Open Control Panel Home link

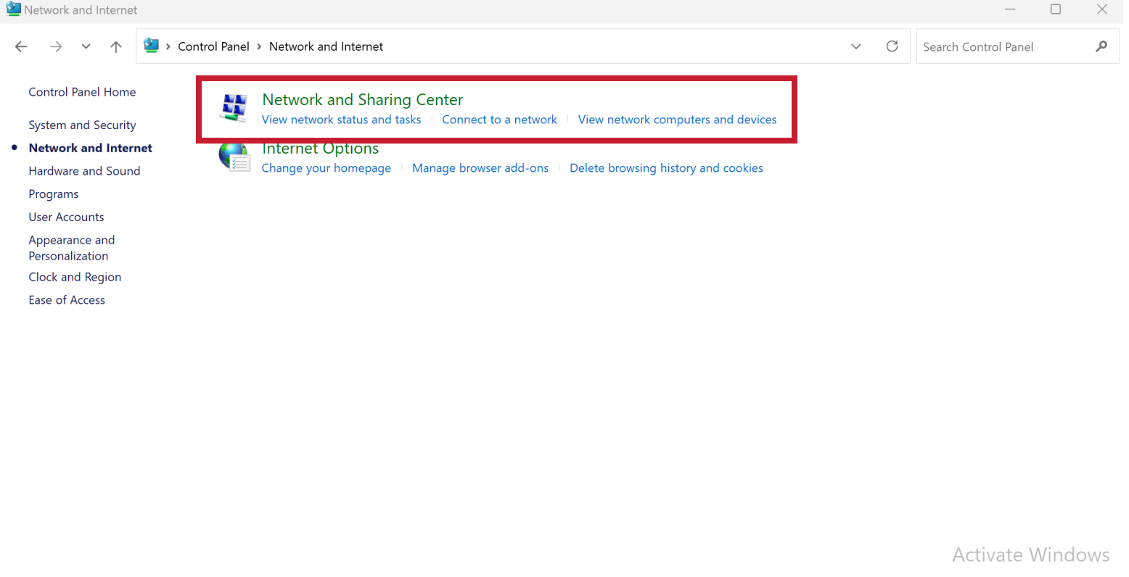[82, 92]
